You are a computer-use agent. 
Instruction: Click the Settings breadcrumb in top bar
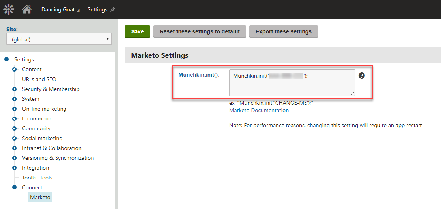click(x=97, y=9)
